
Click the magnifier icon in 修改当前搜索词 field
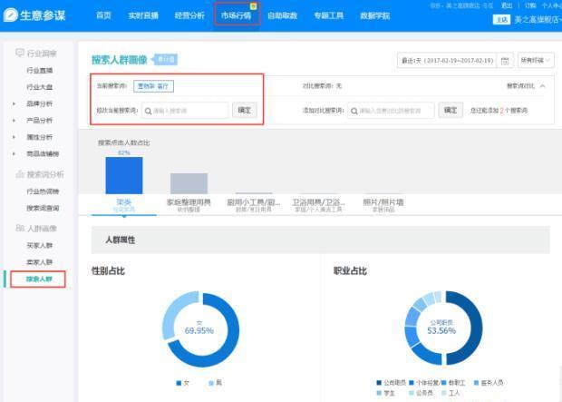pyautogui.click(x=148, y=111)
